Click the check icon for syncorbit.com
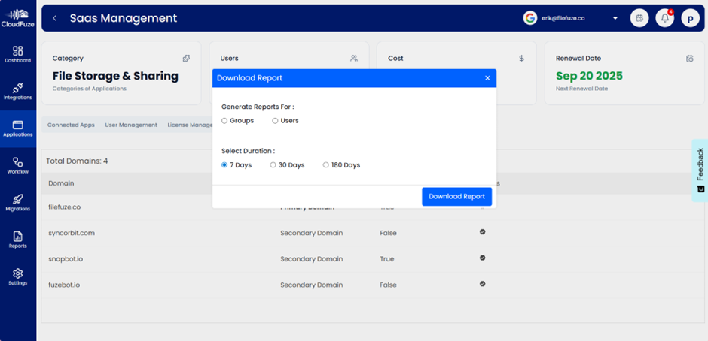Viewport: 708px width, 341px height. [x=482, y=232]
